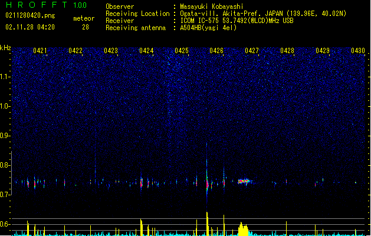Click the 'Observer' label
Viewport: 371px width, 236px height.
pyautogui.click(x=120, y=6)
